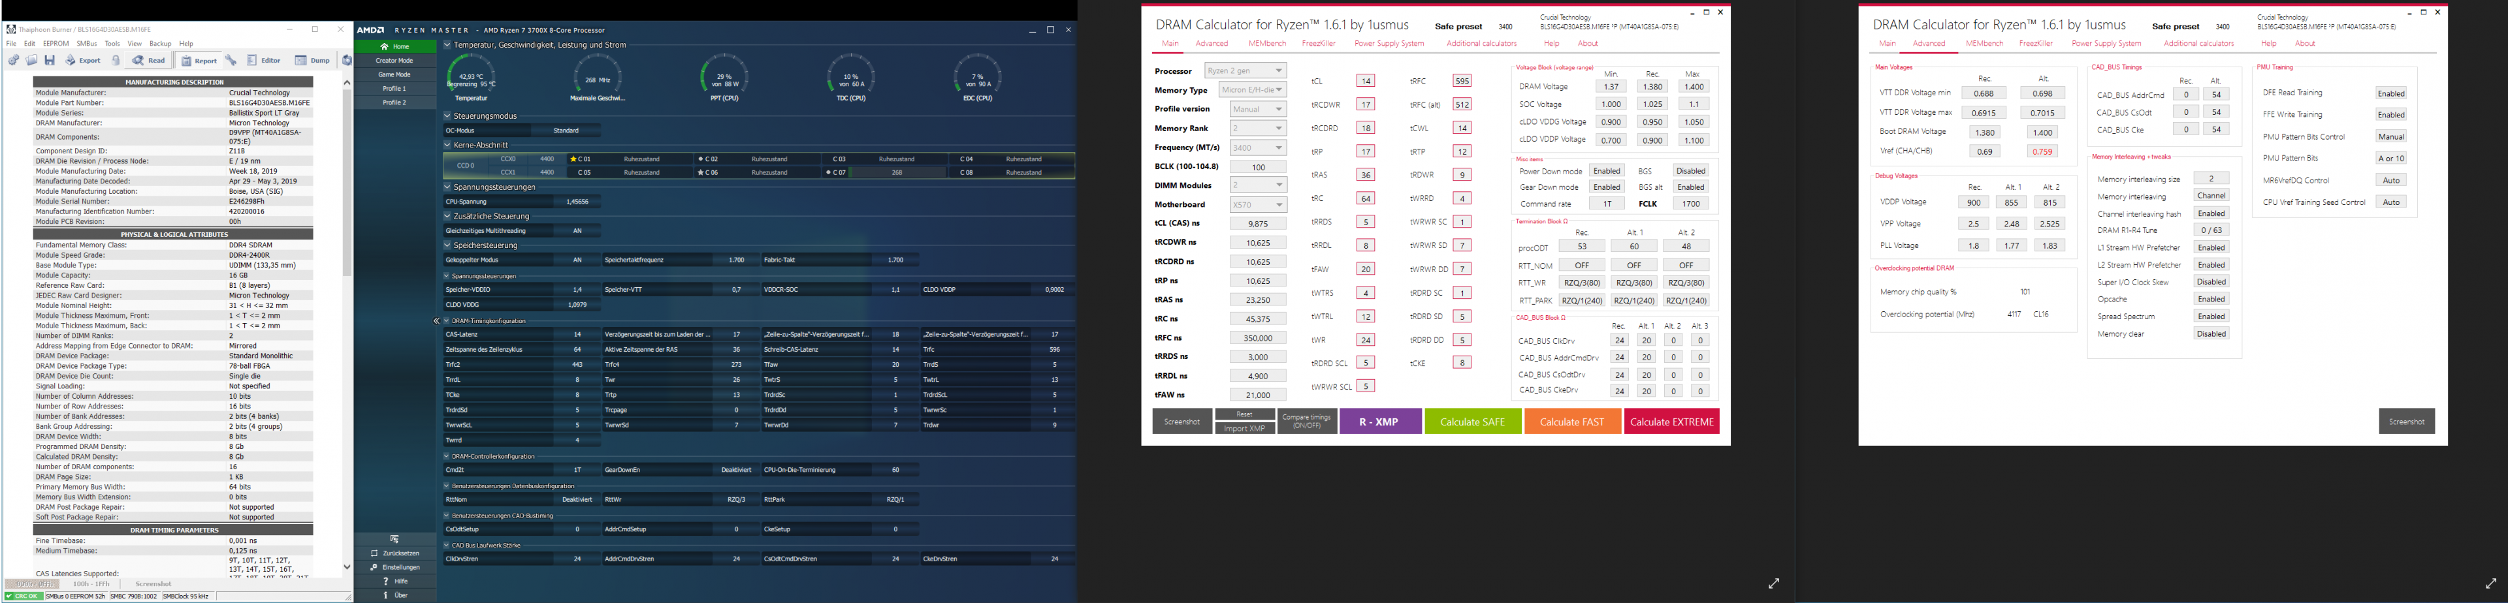This screenshot has width=2508, height=603.
Task: Open the Motherboard dropdown showing X570
Action: tap(1258, 204)
